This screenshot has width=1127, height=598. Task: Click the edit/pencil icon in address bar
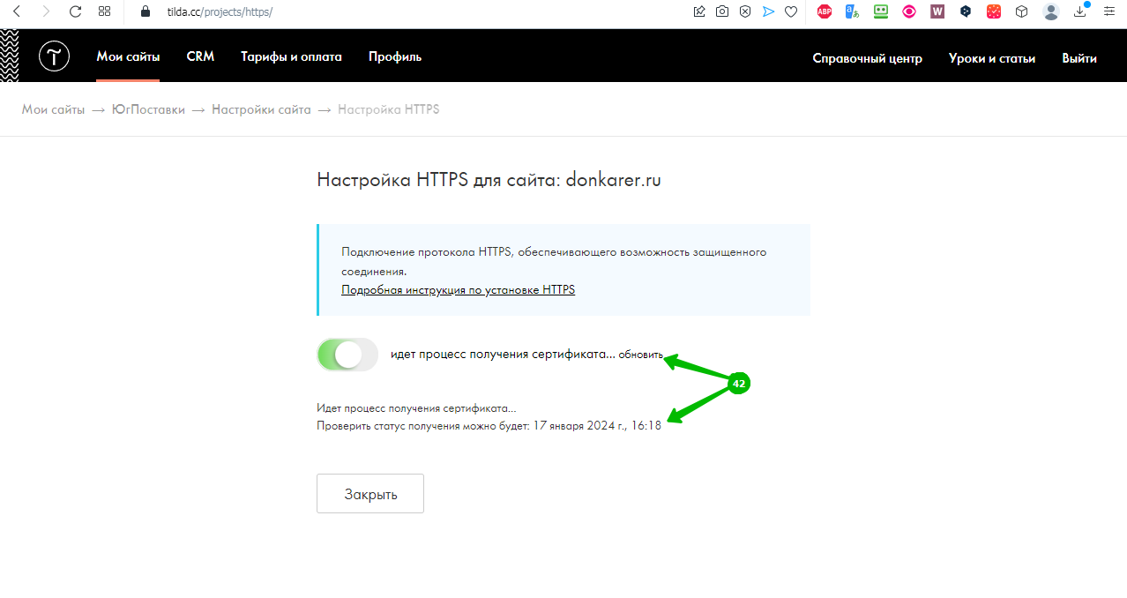pyautogui.click(x=699, y=11)
